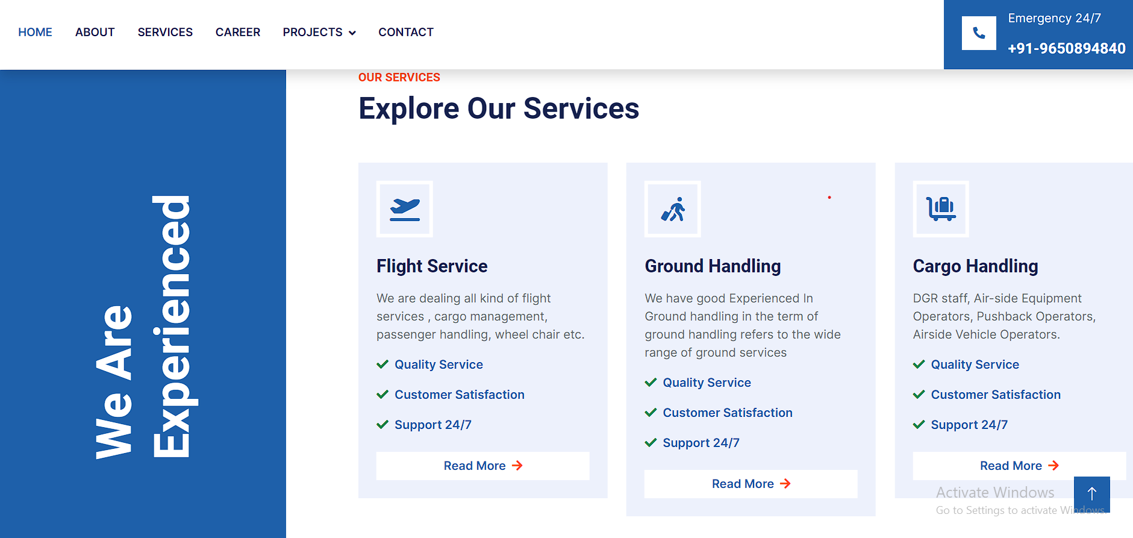Click the checkmark beside Ground Handling's Customer Satisfaction
Viewport: 1133px width, 538px height.
pos(651,413)
